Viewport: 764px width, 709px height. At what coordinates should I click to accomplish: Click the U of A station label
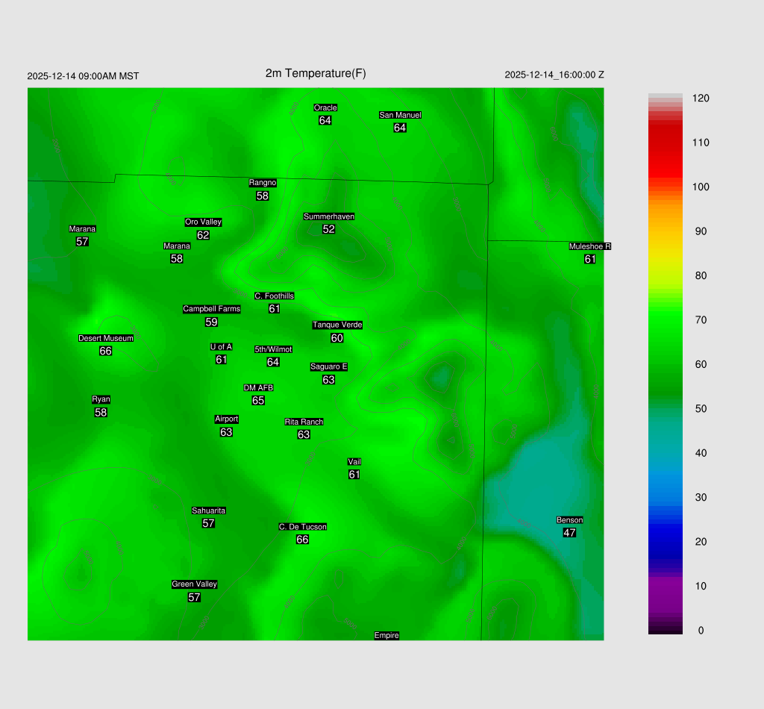click(221, 347)
